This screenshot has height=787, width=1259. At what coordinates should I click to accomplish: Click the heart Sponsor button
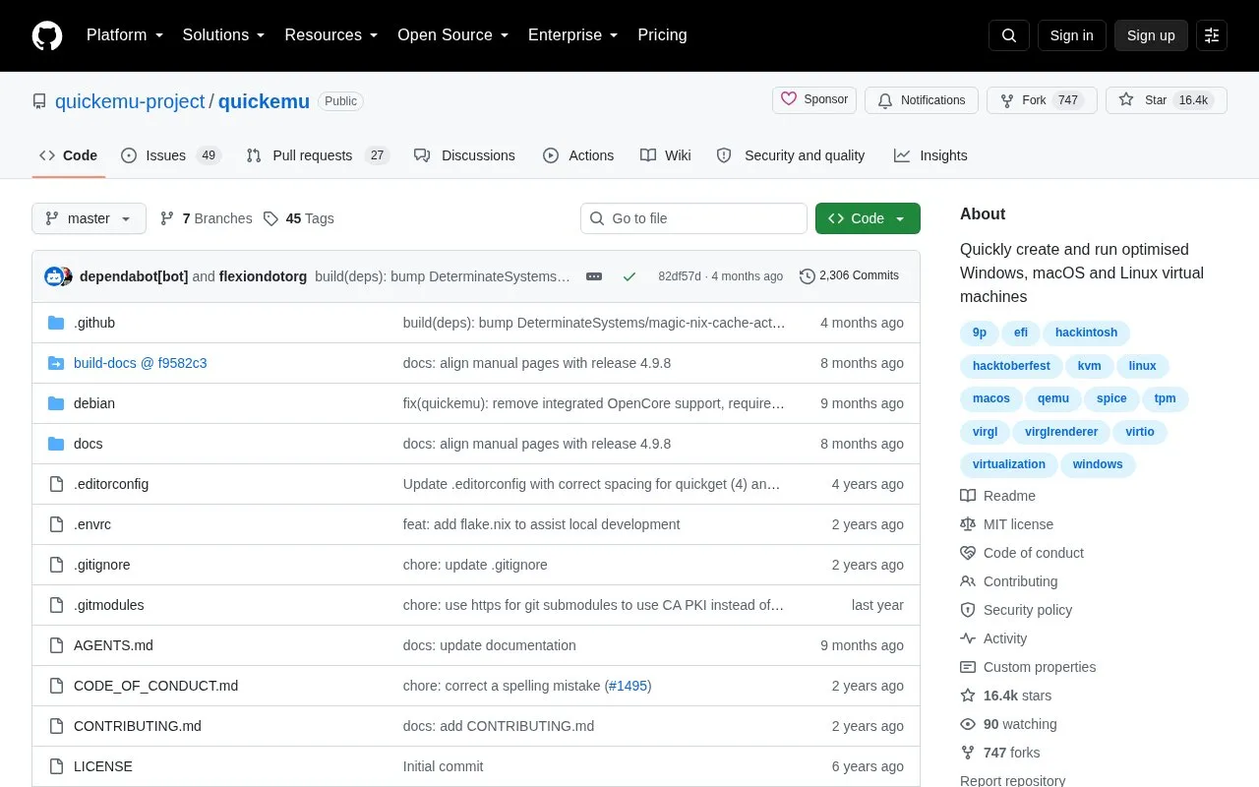point(814,100)
